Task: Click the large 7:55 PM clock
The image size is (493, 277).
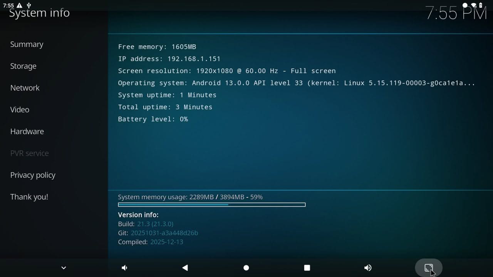Action: point(456,13)
